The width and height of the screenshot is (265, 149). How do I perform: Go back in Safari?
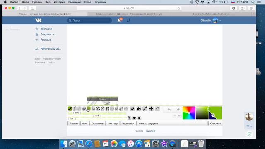(19, 8)
